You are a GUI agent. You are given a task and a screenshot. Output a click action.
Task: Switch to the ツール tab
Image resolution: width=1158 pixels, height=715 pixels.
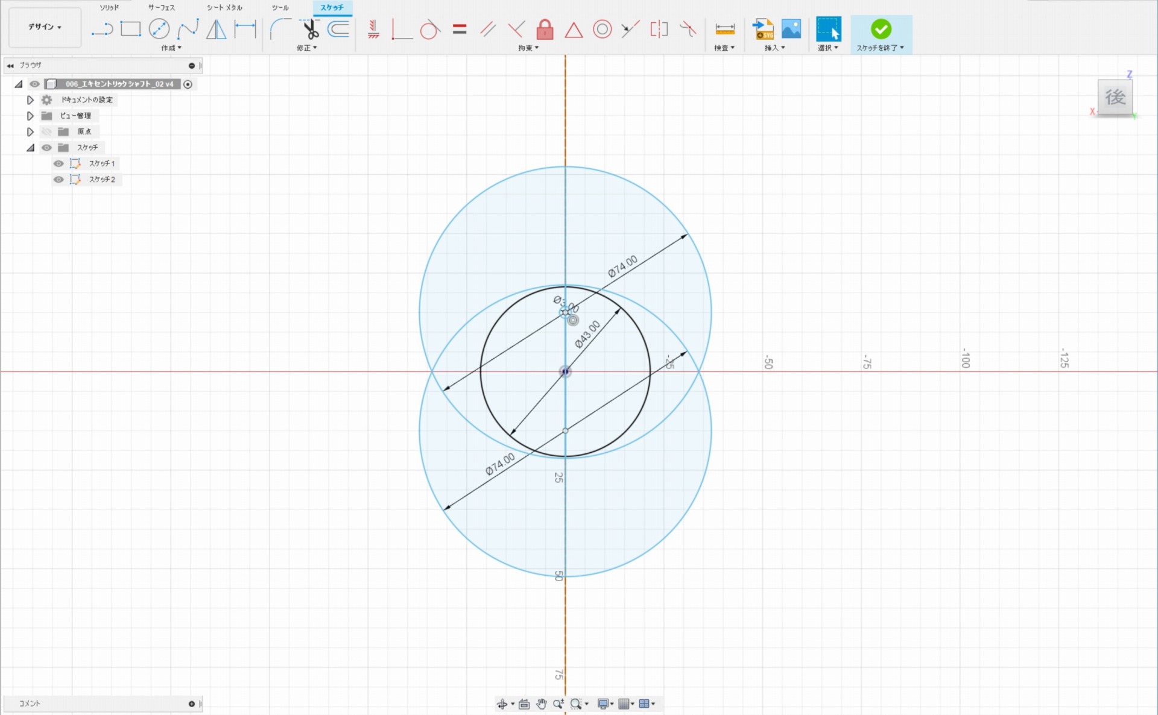[x=280, y=8]
